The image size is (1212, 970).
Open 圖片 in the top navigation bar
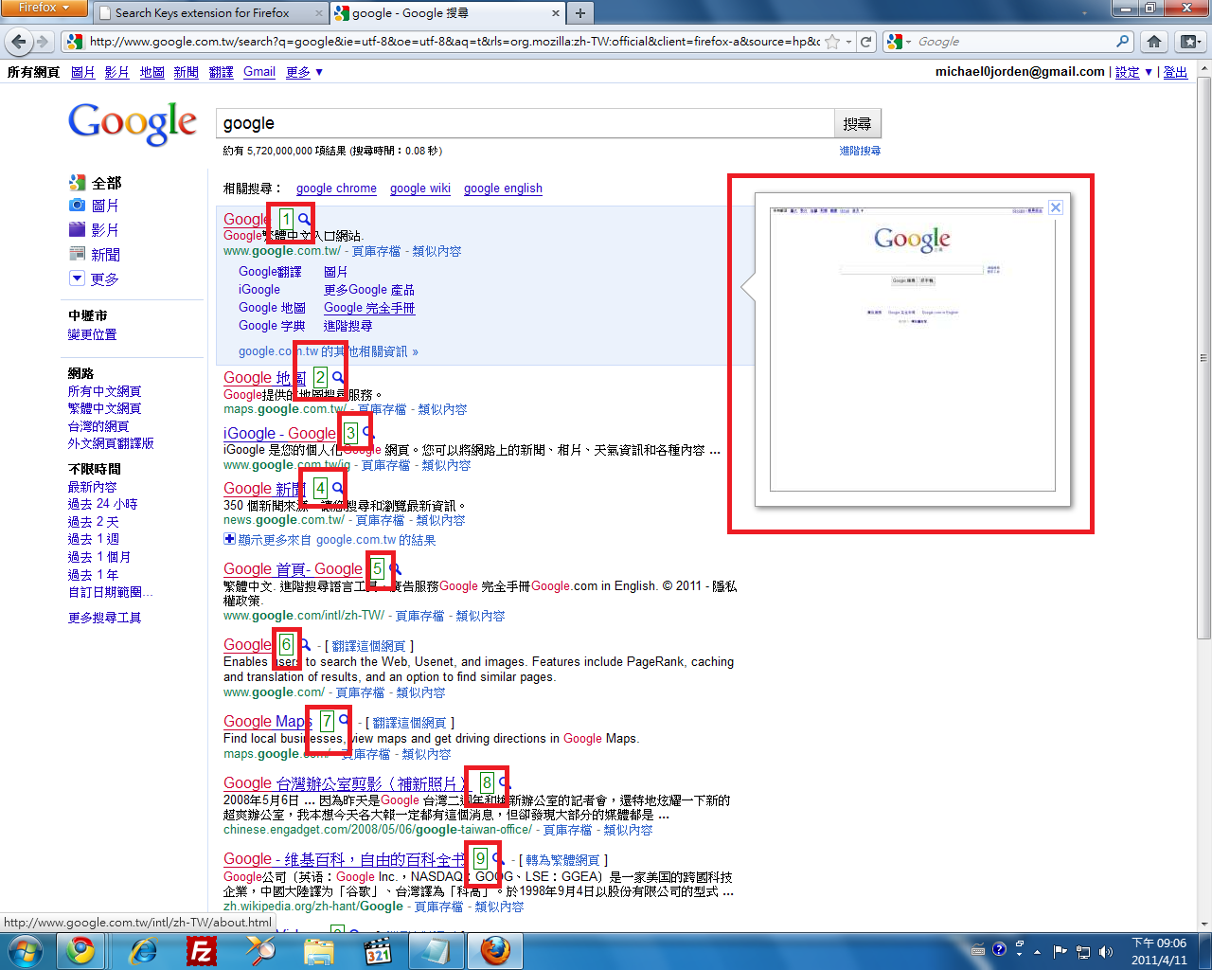click(x=83, y=72)
